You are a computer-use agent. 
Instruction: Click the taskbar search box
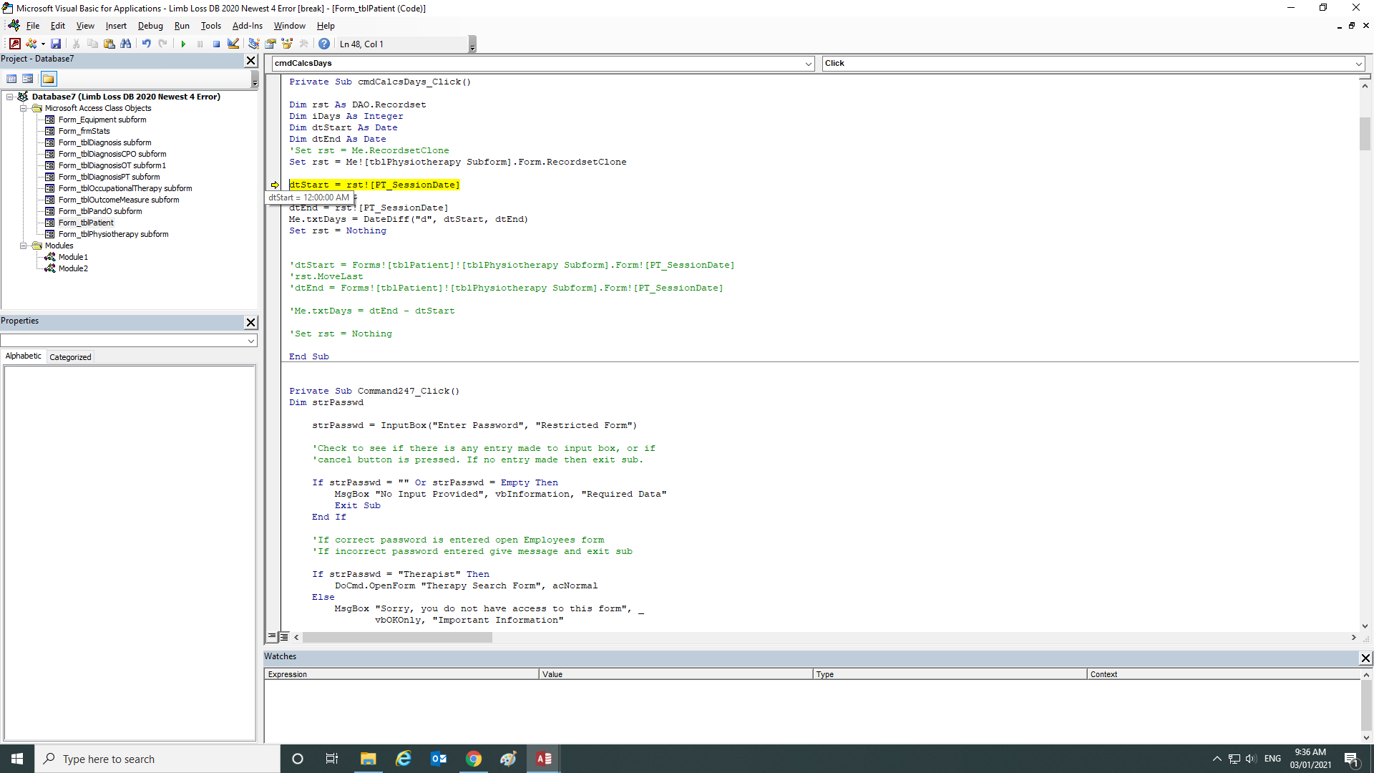(x=157, y=759)
